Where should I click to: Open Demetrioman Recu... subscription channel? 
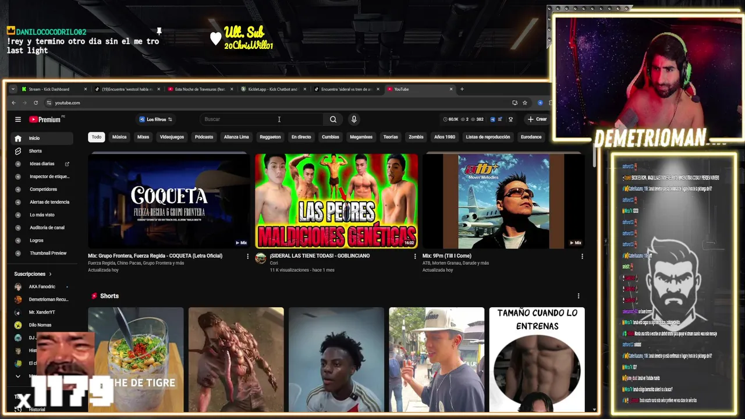[42, 300]
